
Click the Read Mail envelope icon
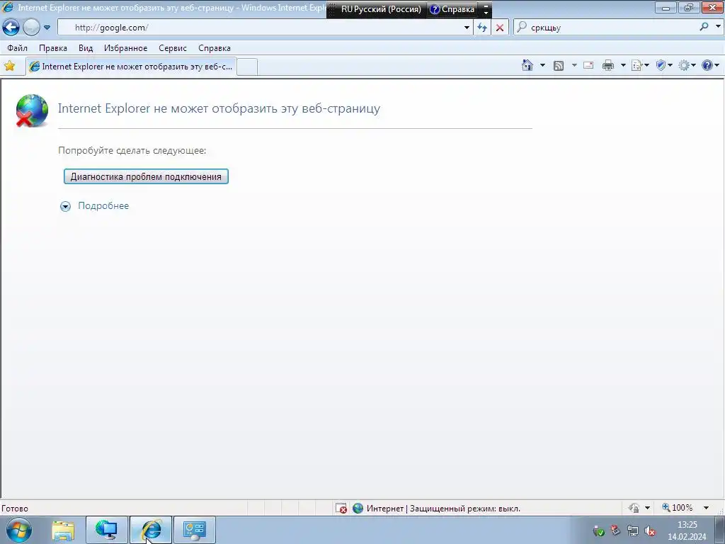click(x=588, y=65)
